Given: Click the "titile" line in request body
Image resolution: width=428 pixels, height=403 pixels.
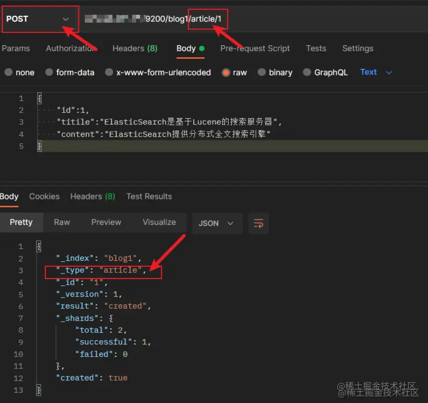Looking at the screenshot, I should click(x=169, y=122).
